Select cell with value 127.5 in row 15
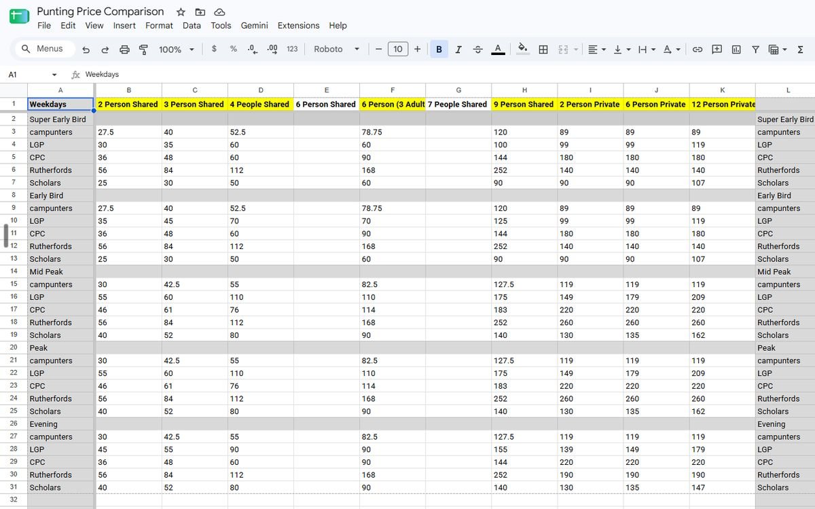This screenshot has height=509, width=815. (x=524, y=284)
